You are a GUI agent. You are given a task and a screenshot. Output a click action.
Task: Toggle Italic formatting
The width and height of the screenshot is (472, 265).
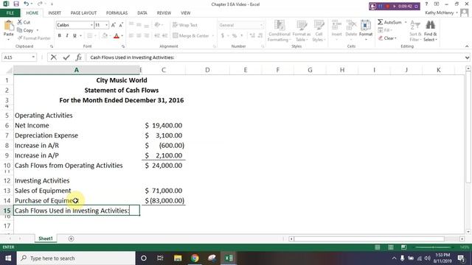[x=67, y=36]
